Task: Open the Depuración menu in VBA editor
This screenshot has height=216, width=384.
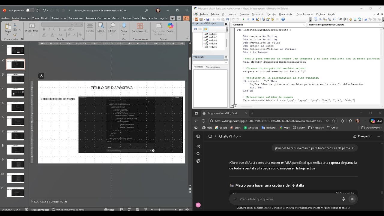Action: coord(258,14)
